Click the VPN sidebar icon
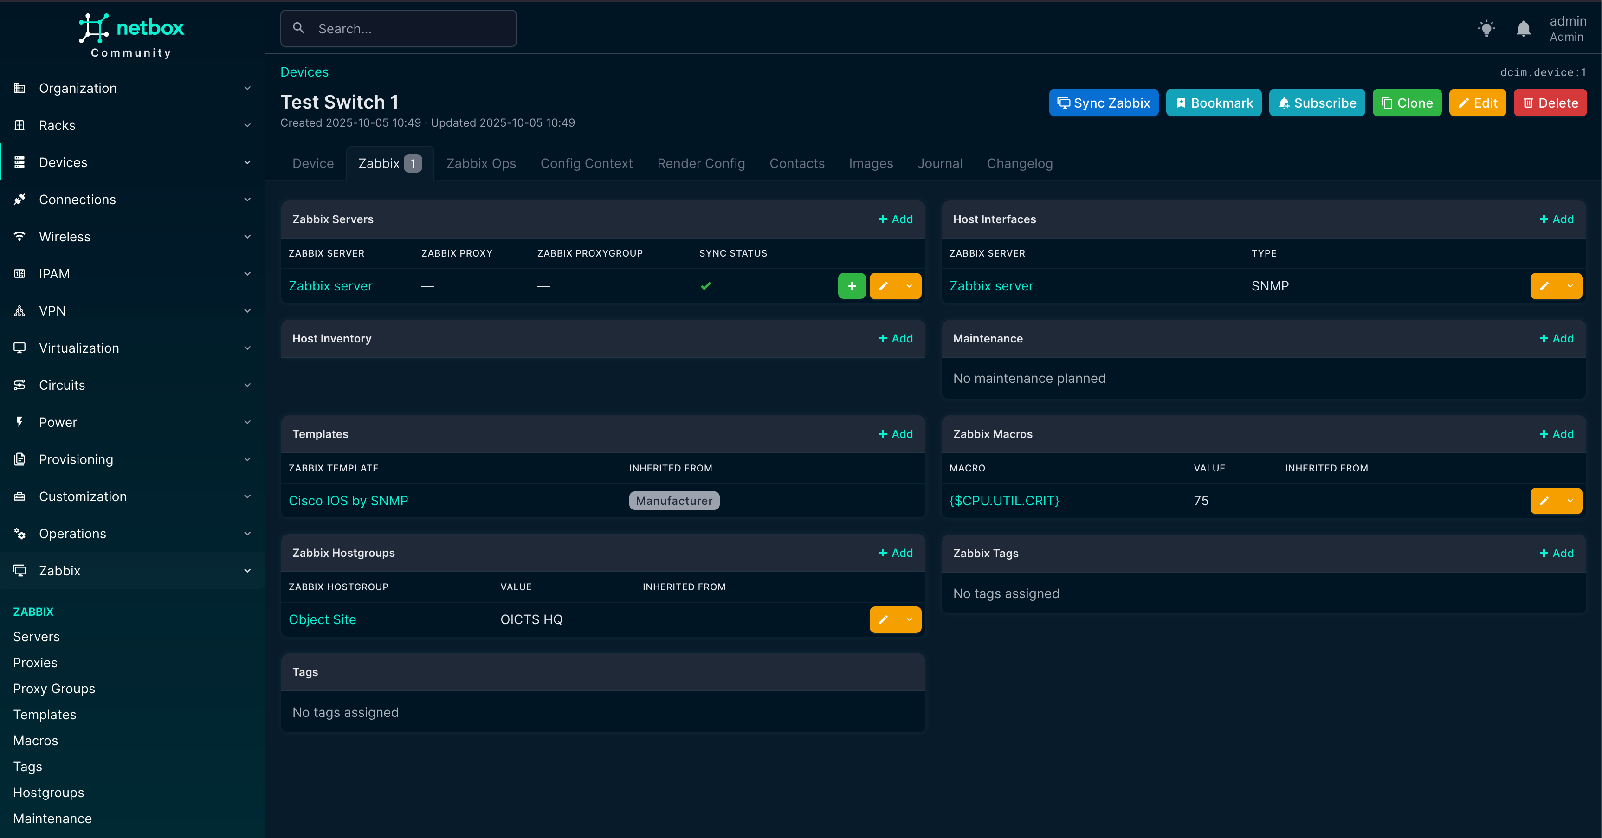This screenshot has width=1602, height=838. click(x=20, y=311)
